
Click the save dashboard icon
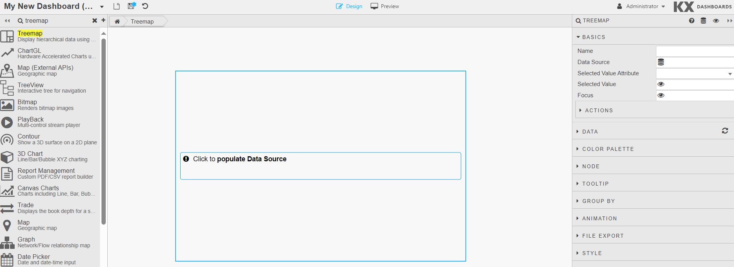pyautogui.click(x=132, y=6)
